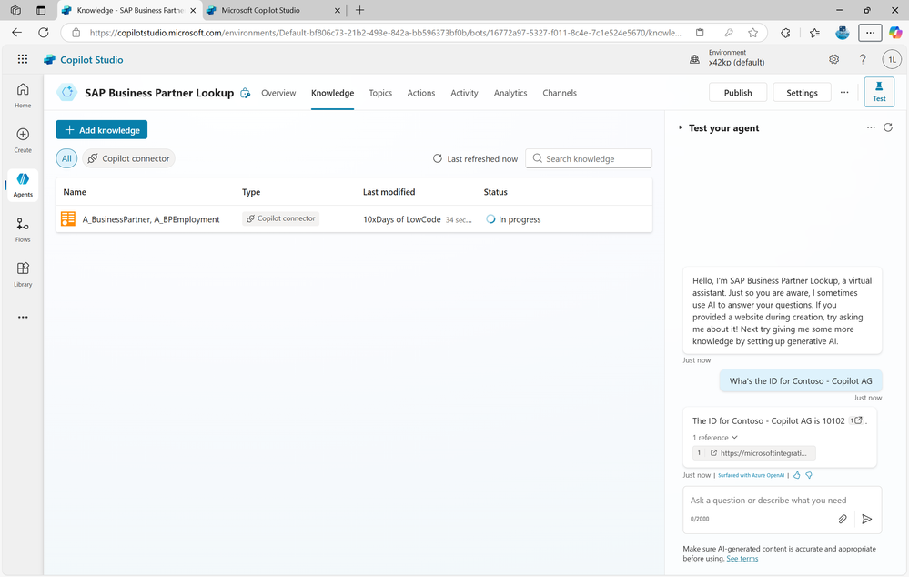Close the Knowledge browser tab
The width and height of the screenshot is (909, 577).
(193, 10)
